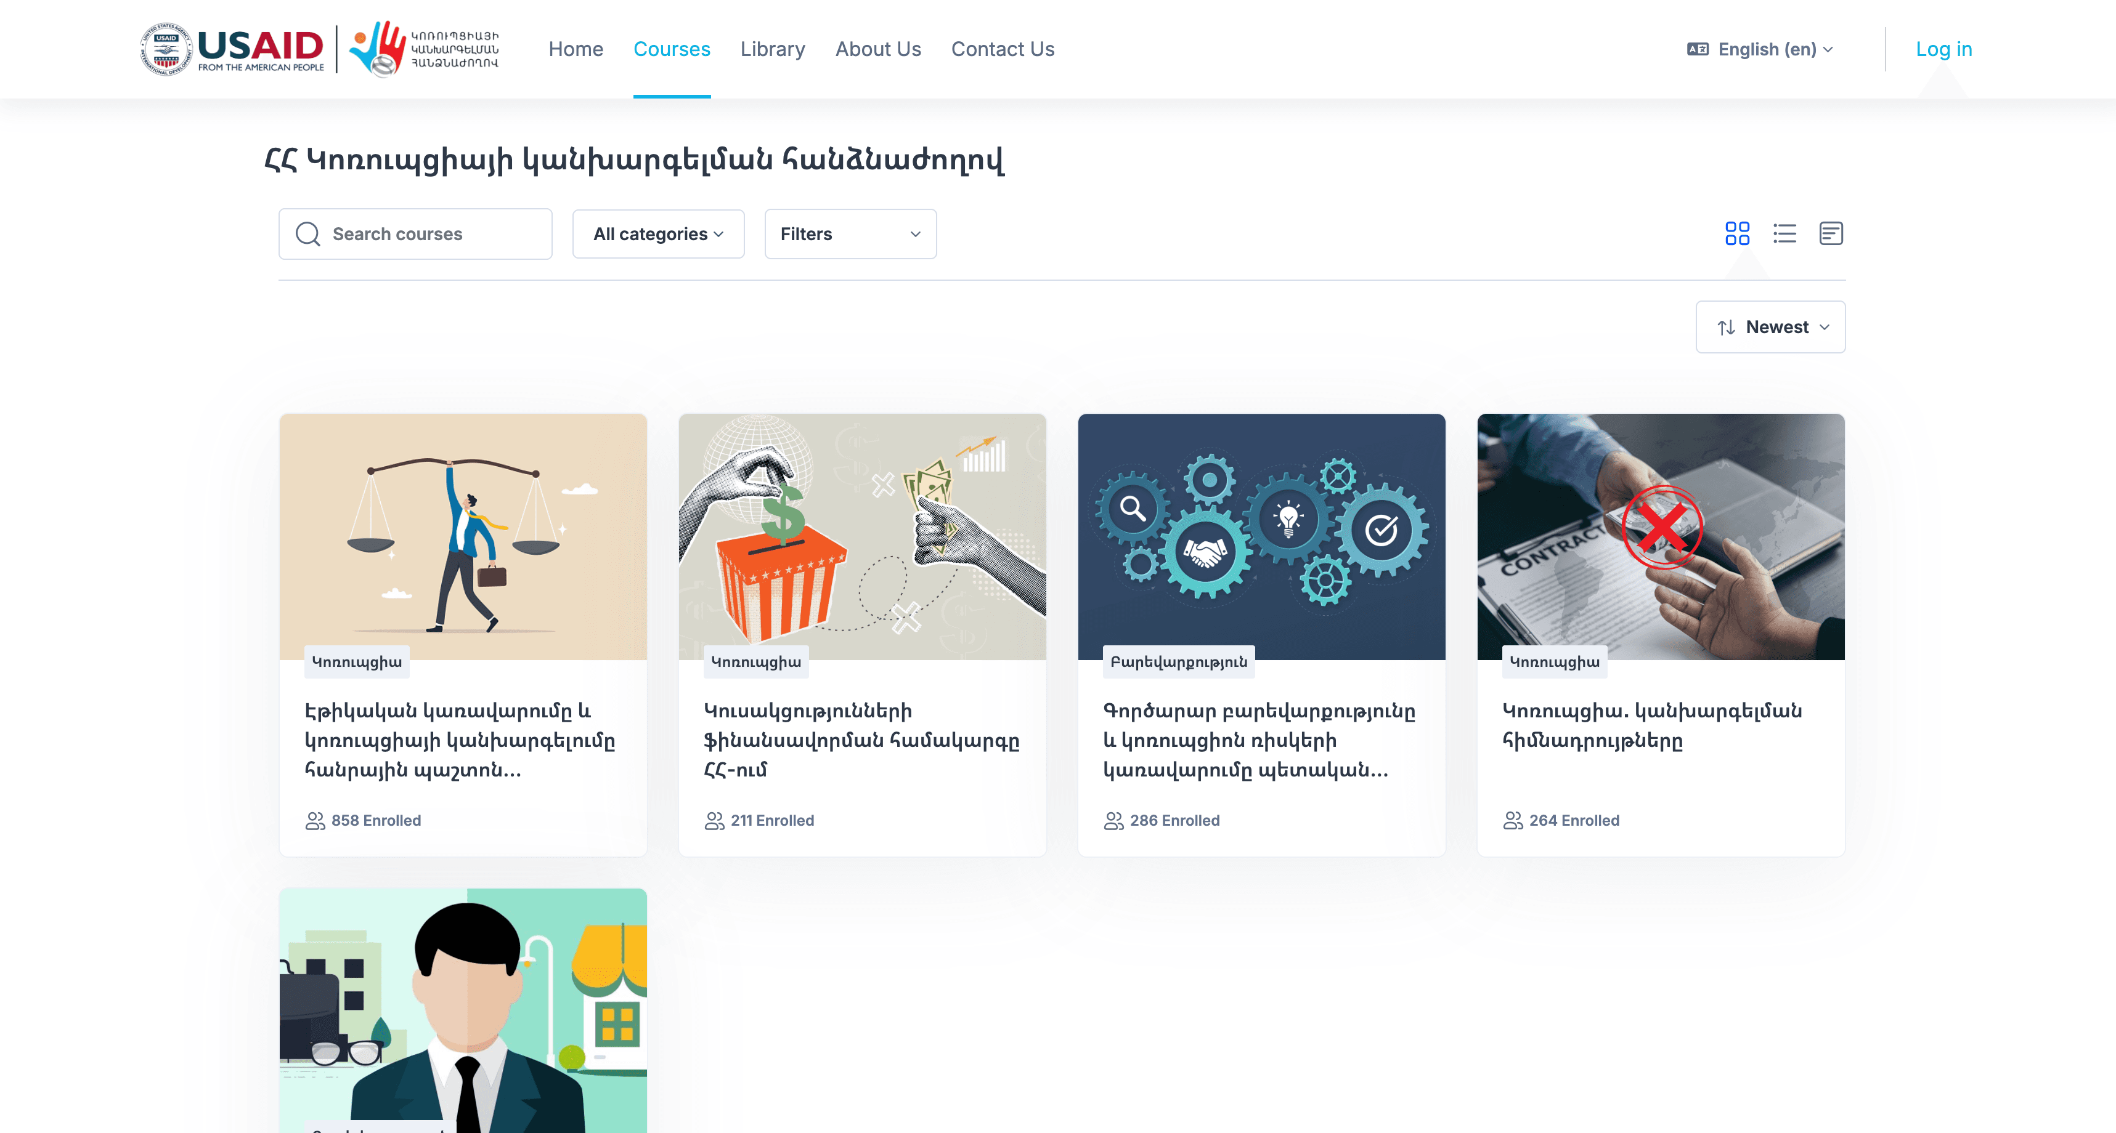Click the USAID logo
The width and height of the screenshot is (2116, 1133).
pos(234,47)
